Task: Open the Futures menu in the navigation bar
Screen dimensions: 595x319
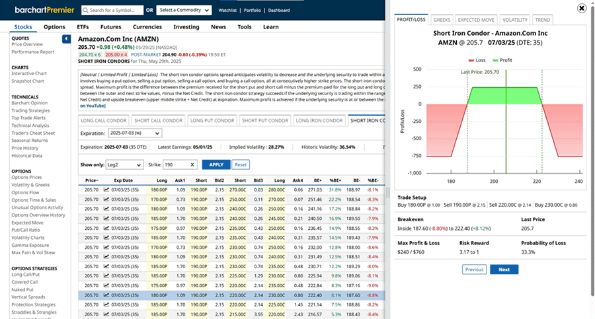Action: (x=111, y=27)
